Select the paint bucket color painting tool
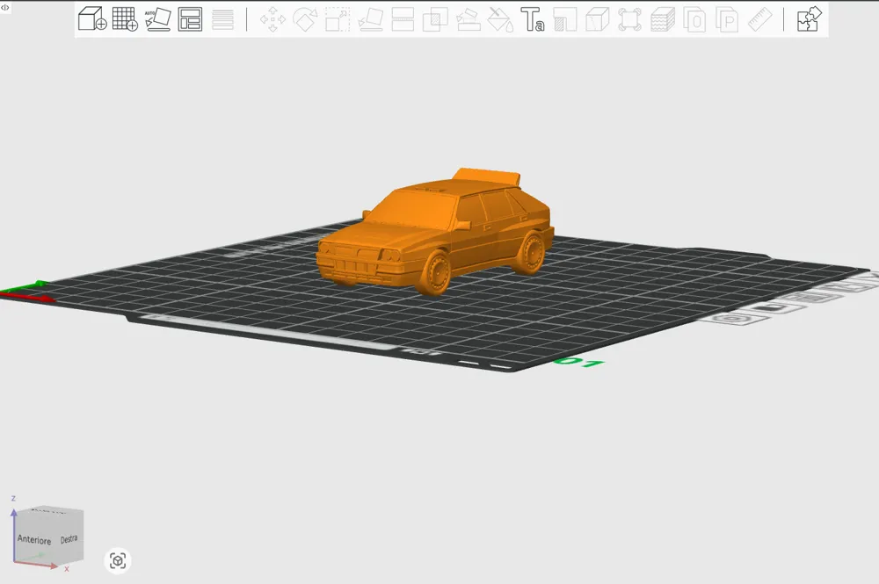Viewport: 879px width, 584px height. click(x=500, y=19)
